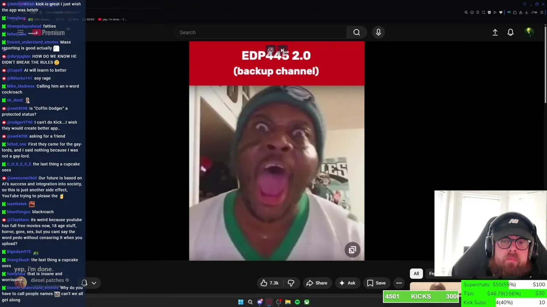
Task: Click chat username @R0torko141
Action: coord(20,78)
